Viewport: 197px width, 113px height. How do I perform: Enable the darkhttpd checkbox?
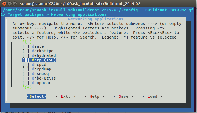26,51
